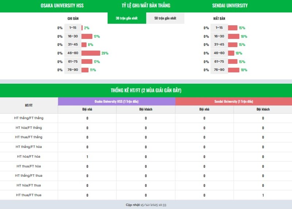Click the "Đội nhà" subheader under Osaka
Viewport: 292px width, 209px height.
(87, 109)
